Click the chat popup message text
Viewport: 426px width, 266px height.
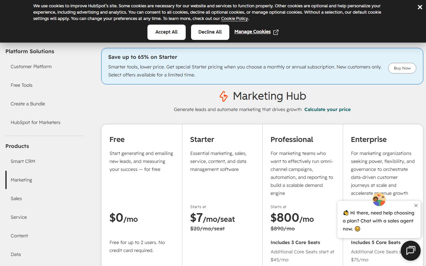(x=379, y=221)
